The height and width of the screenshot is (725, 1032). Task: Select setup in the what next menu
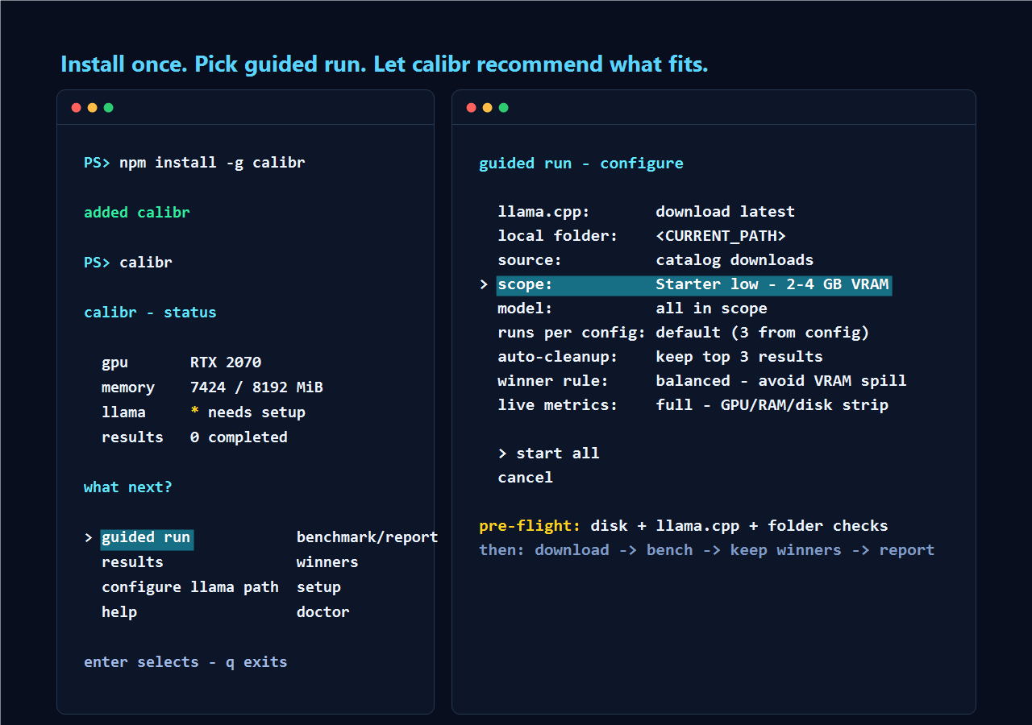coord(318,587)
